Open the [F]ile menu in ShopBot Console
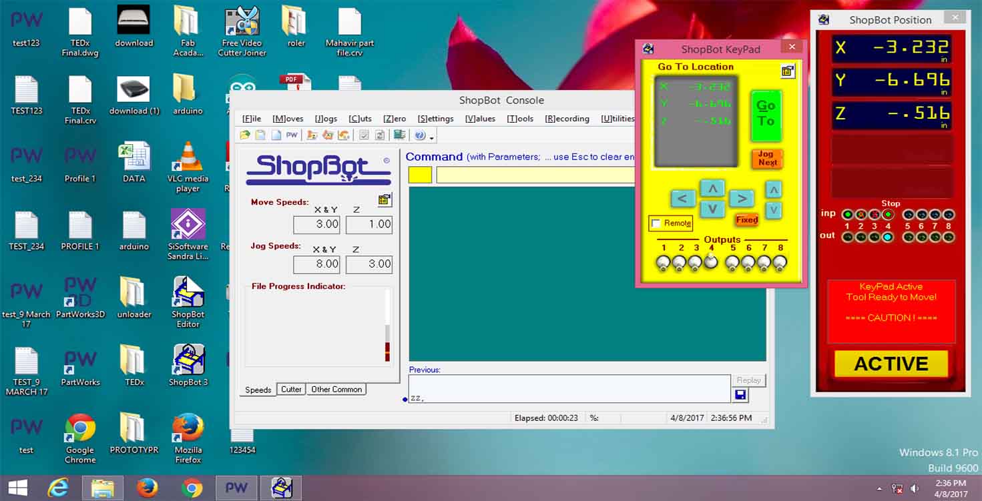Viewport: 982px width, 501px height. pos(252,119)
